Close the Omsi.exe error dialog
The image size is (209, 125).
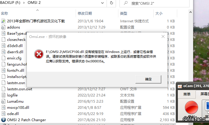pos(163,36)
